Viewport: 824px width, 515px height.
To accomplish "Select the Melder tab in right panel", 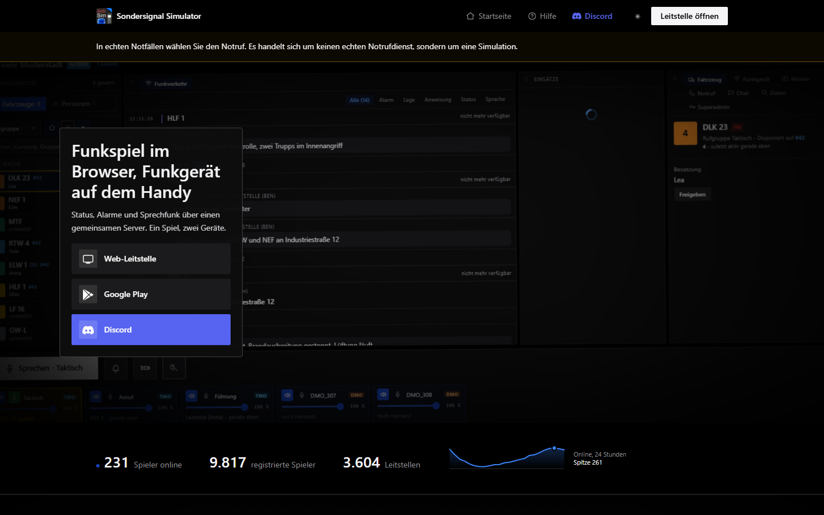I will click(x=796, y=79).
